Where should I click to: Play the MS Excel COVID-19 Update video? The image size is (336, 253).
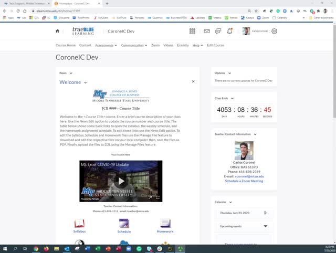coord(121,181)
